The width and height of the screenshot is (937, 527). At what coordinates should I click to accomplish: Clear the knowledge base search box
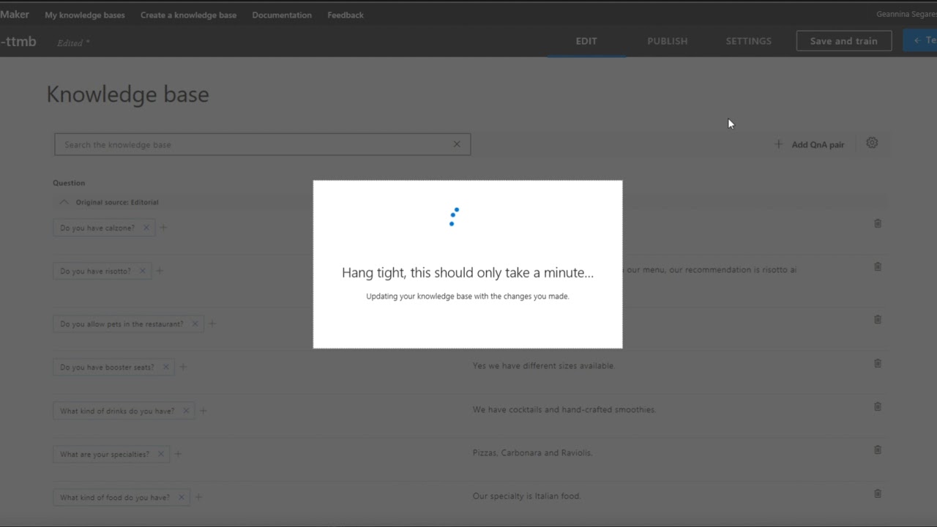[457, 144]
